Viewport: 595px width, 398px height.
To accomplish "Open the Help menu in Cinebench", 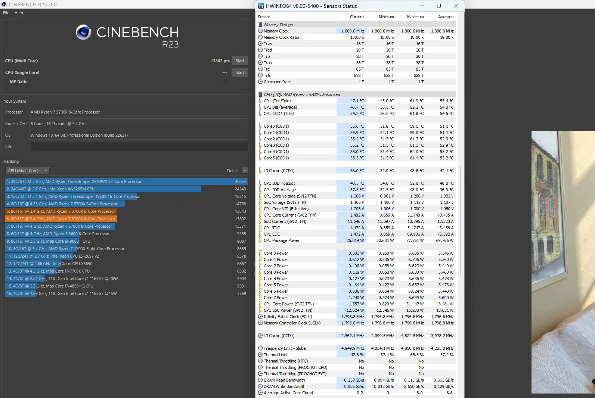I will (x=19, y=13).
